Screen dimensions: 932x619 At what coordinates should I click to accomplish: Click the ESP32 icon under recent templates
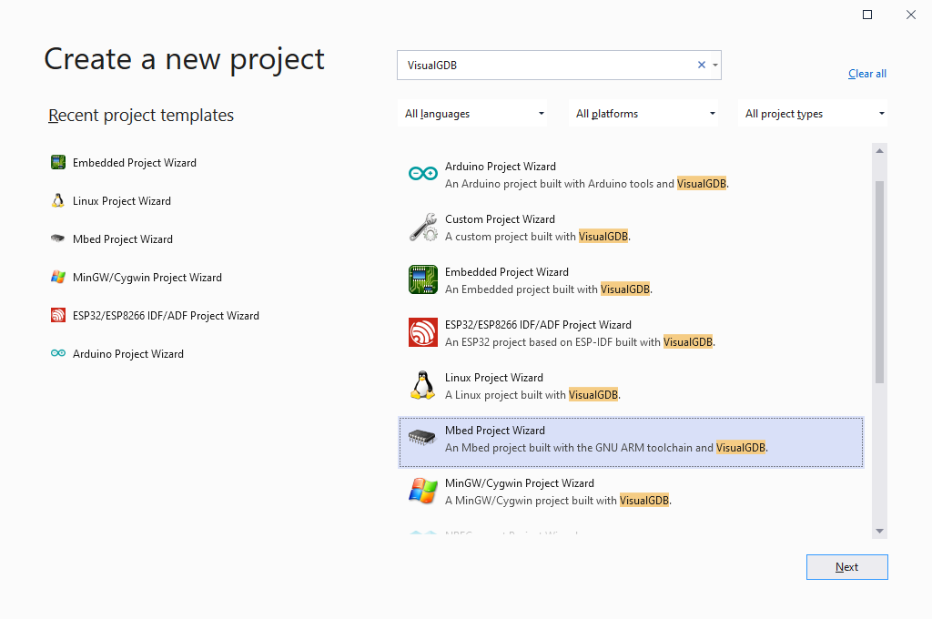(58, 315)
